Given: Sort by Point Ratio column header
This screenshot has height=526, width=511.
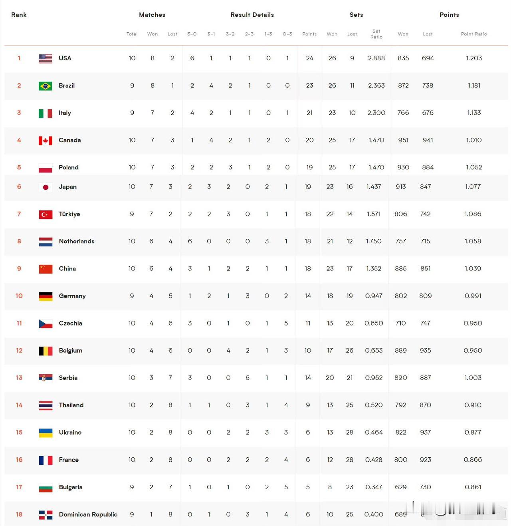Looking at the screenshot, I should click(x=474, y=34).
